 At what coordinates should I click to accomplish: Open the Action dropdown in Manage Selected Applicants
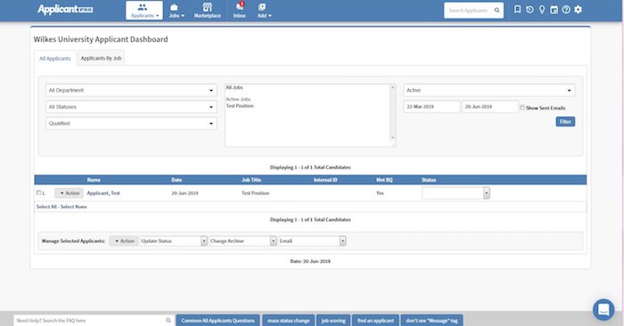124,240
